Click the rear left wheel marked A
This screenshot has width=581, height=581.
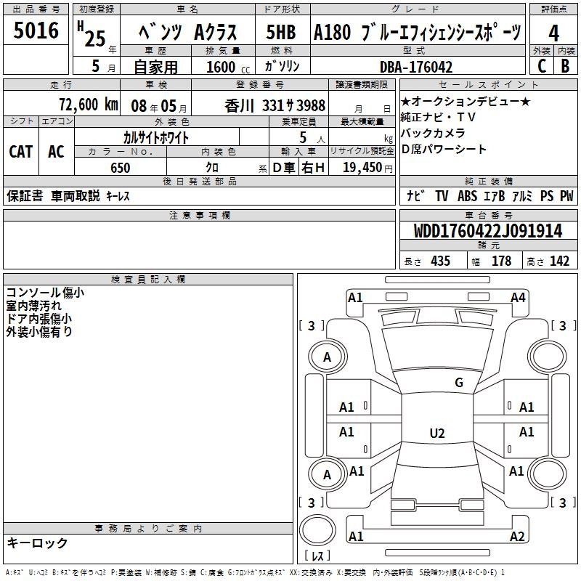(328, 474)
